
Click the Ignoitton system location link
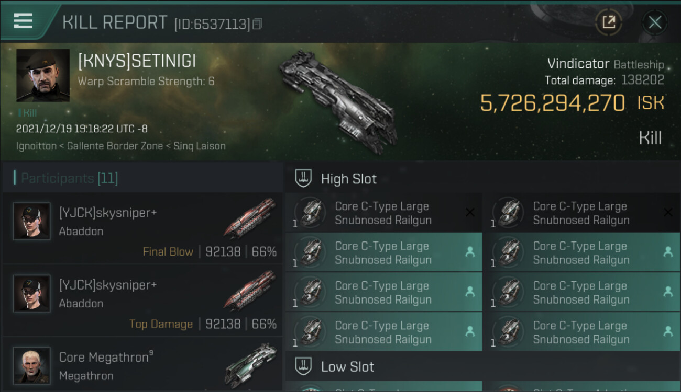point(36,146)
